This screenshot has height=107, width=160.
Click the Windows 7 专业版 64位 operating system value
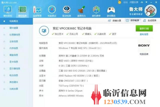point(80,48)
